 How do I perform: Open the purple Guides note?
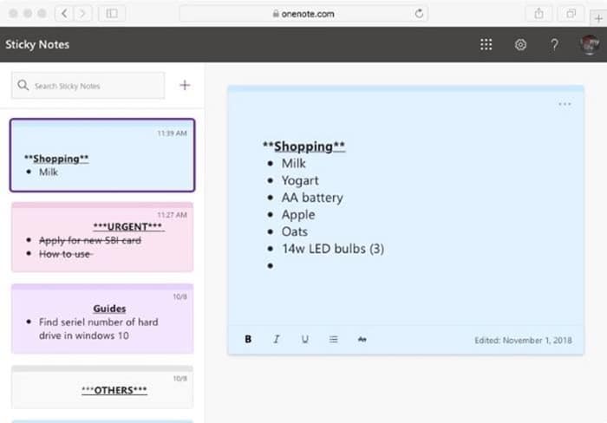pos(102,319)
